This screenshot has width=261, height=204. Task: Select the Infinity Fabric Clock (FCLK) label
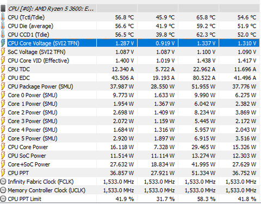tap(41, 182)
